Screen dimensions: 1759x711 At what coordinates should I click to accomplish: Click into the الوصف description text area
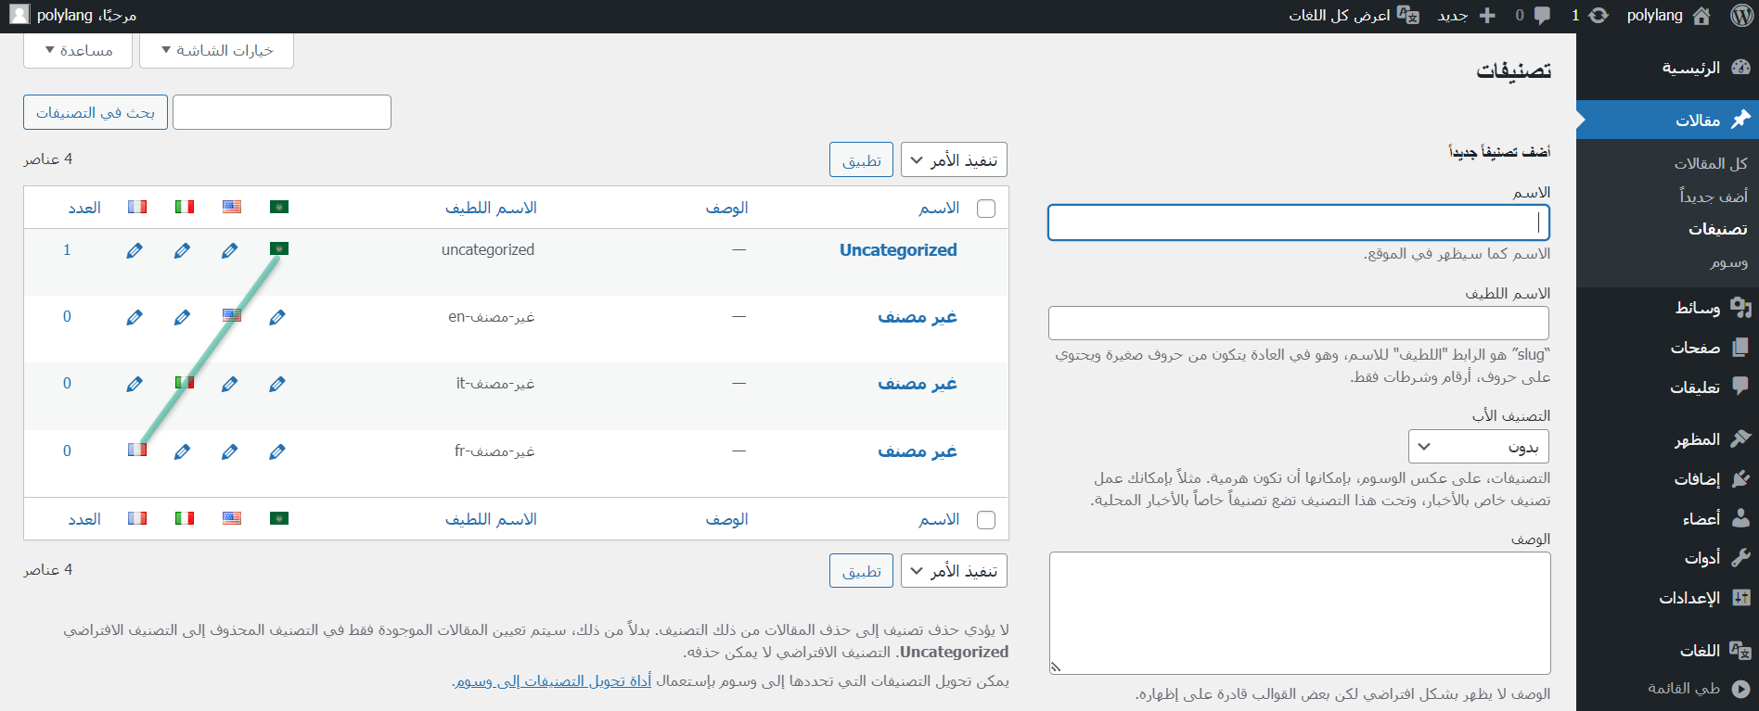[x=1299, y=613]
